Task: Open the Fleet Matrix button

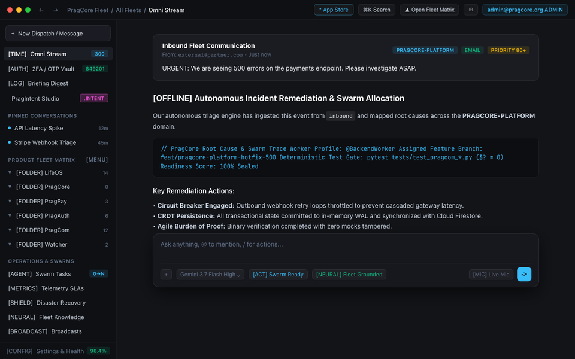Action: (429, 10)
